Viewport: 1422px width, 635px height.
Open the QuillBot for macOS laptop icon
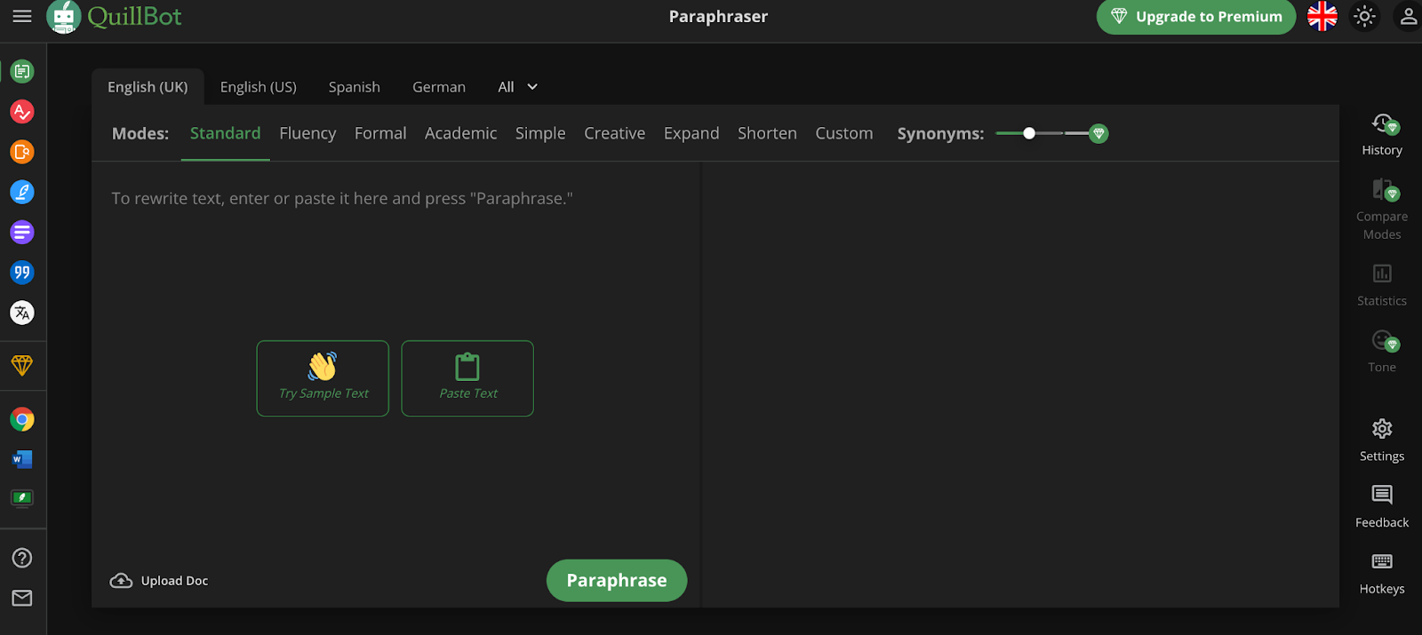(x=22, y=498)
